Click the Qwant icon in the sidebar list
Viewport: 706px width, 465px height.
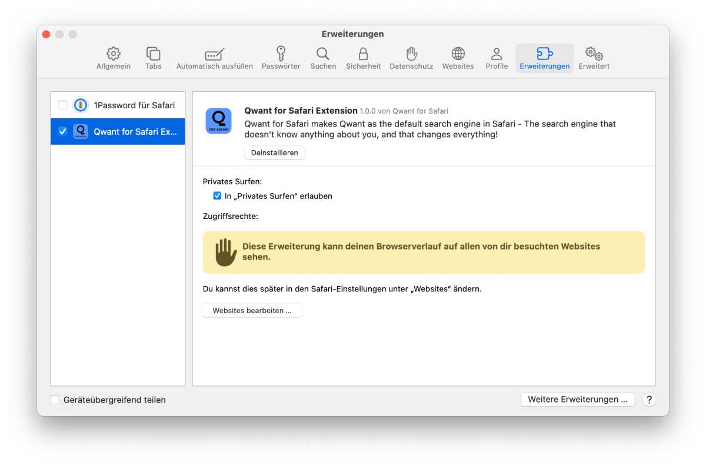pyautogui.click(x=80, y=131)
